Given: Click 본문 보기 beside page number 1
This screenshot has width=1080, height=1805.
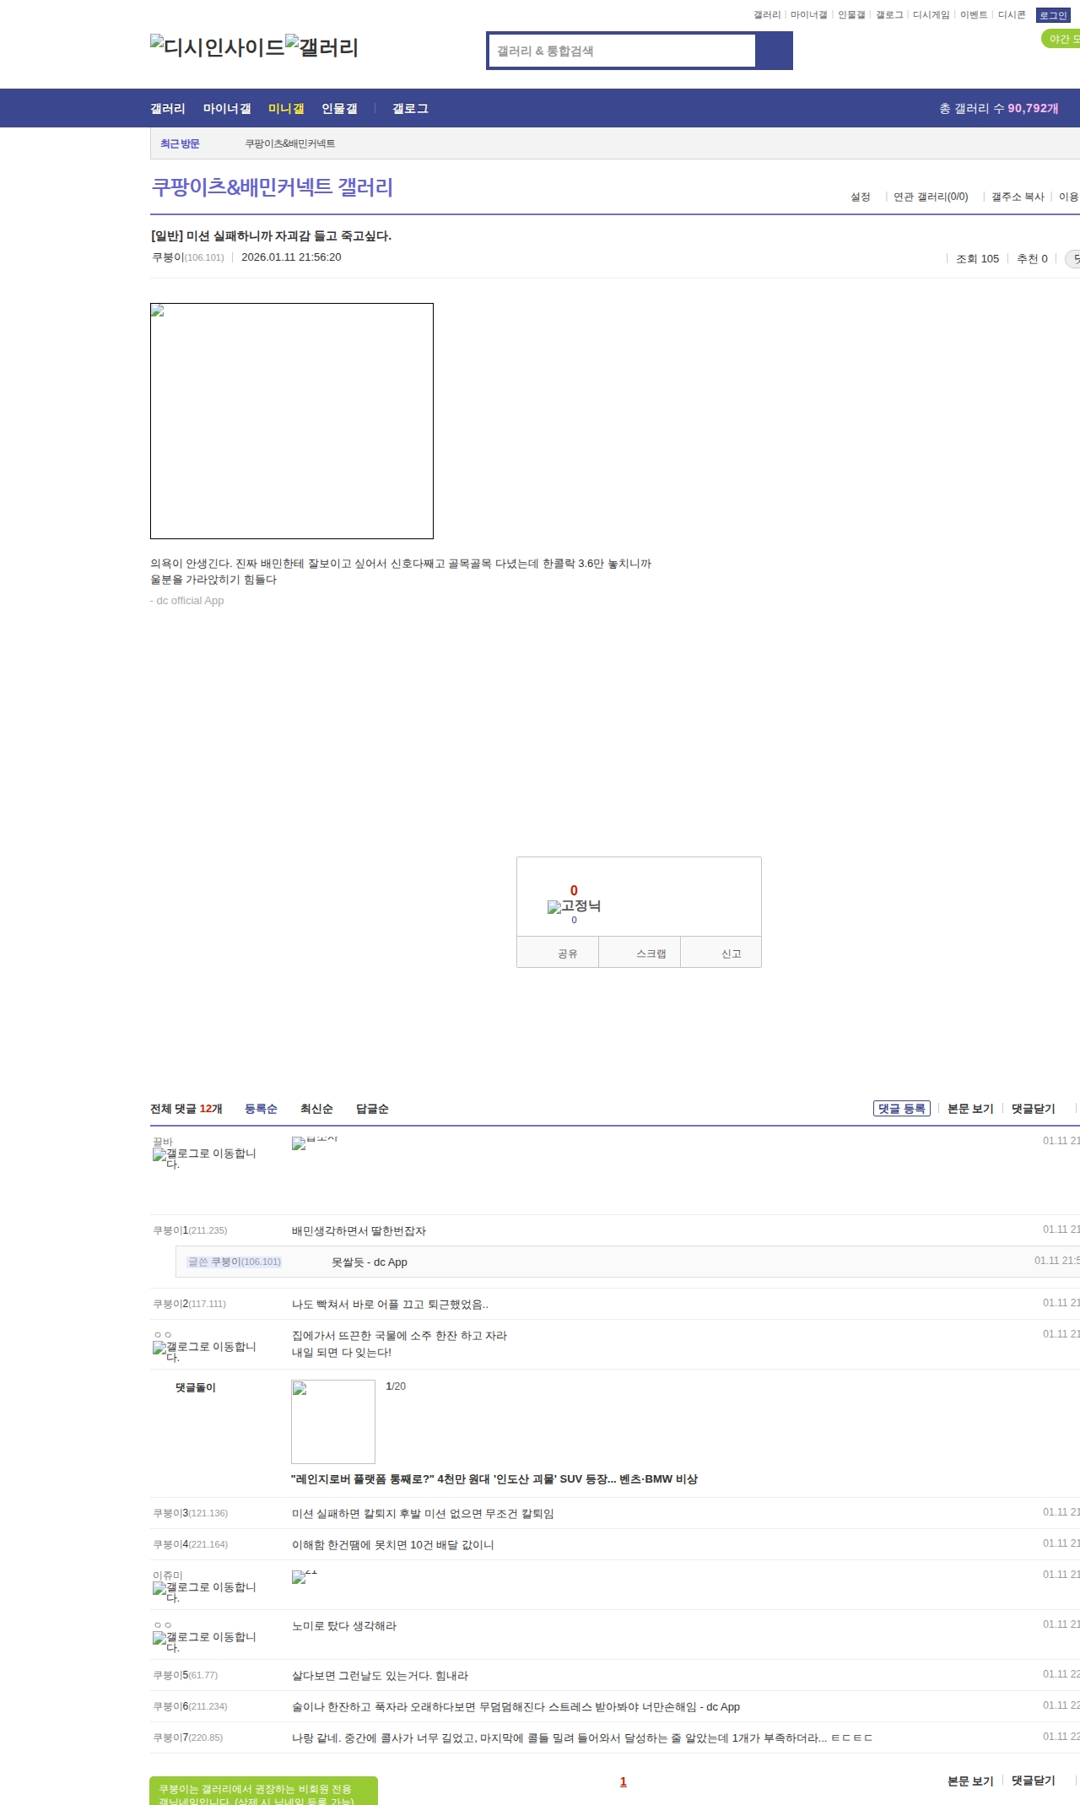Looking at the screenshot, I should click(970, 1781).
